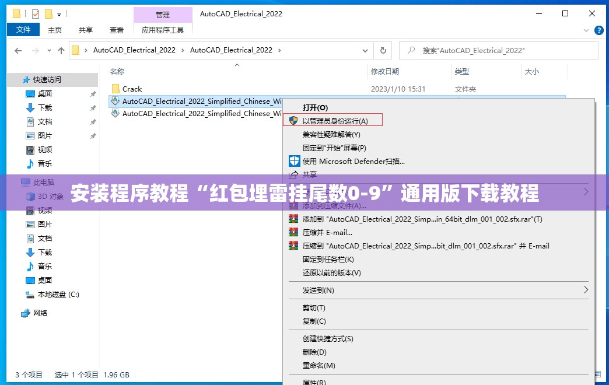The image size is (609, 385).
Task: Click icon of highlighted AutoCAD installer file
Action: (x=115, y=101)
